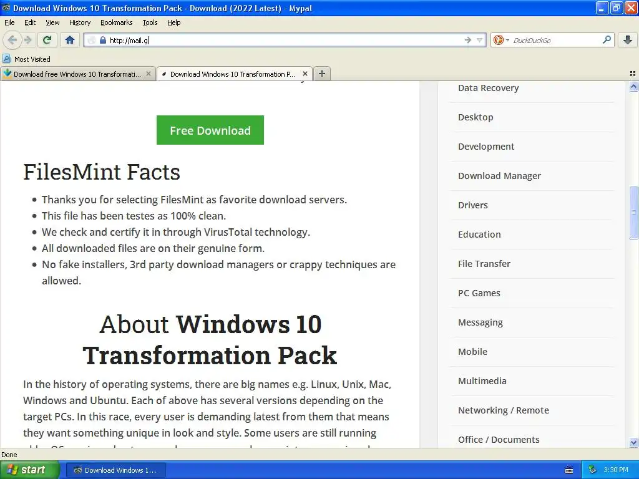Open the File menu
The width and height of the screenshot is (639, 479).
pyautogui.click(x=9, y=22)
